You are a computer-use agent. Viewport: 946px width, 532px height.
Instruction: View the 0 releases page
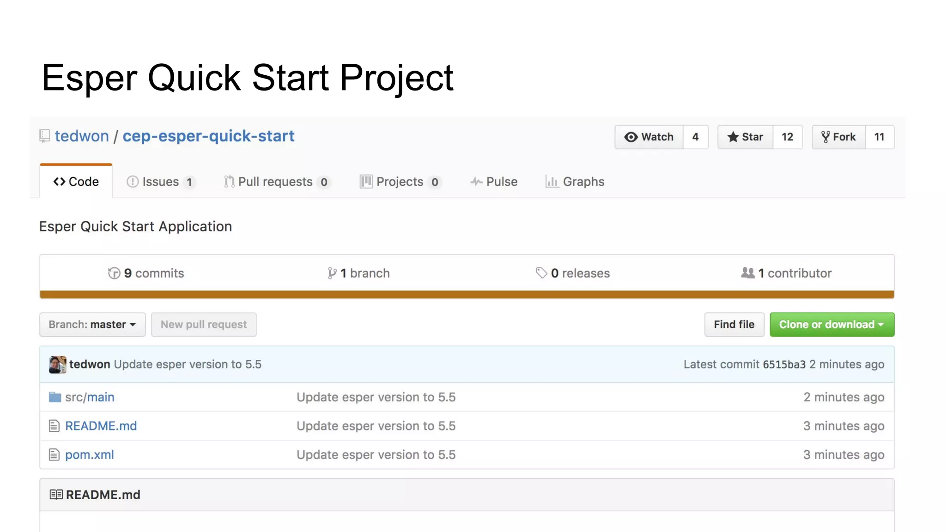[573, 273]
